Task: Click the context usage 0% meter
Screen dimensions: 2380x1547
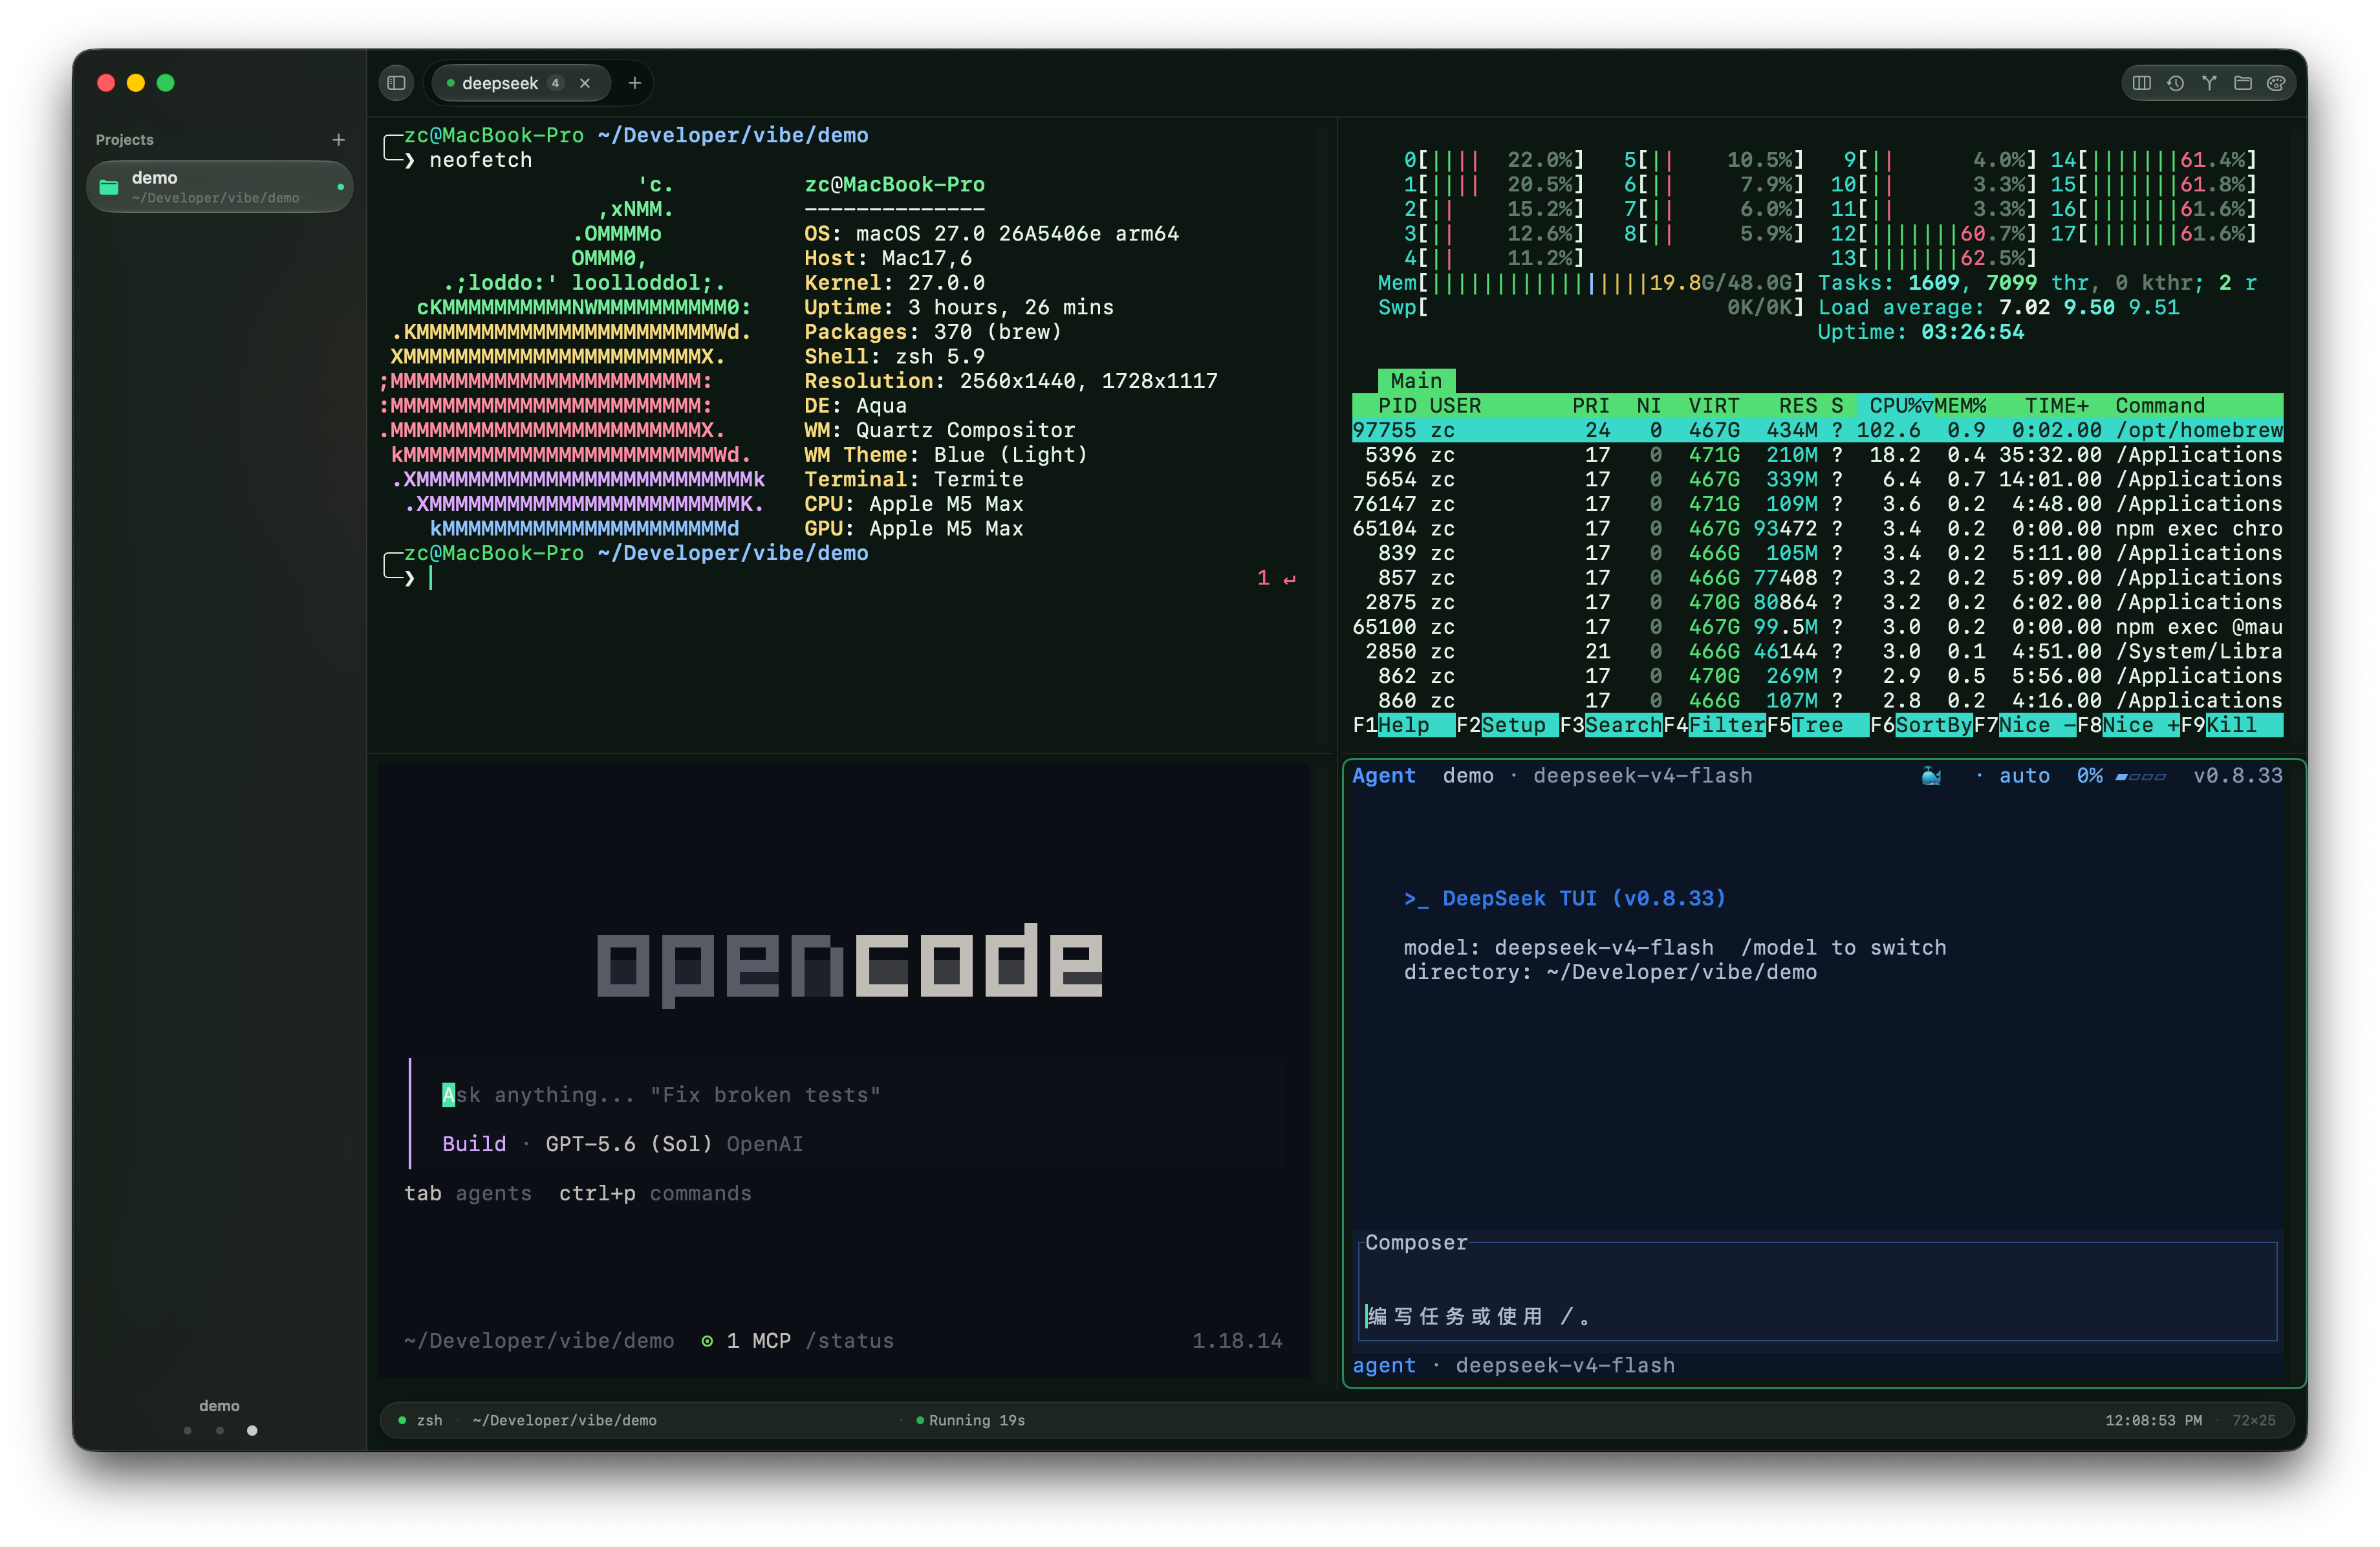Action: click(x=2121, y=776)
